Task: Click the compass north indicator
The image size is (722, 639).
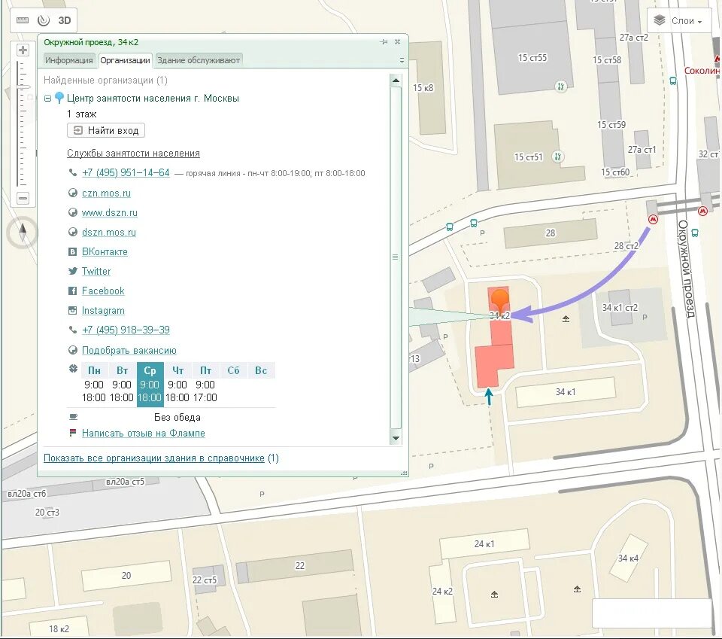Action: coord(22,233)
